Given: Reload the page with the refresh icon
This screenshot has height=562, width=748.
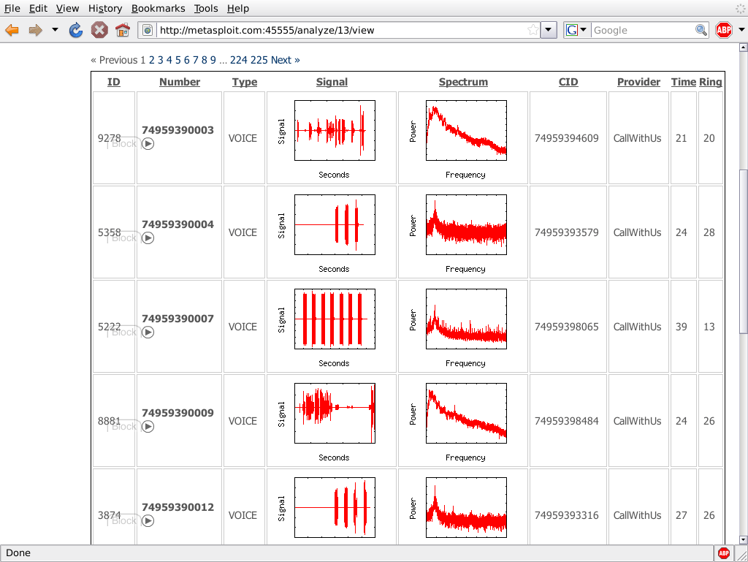Looking at the screenshot, I should (76, 30).
